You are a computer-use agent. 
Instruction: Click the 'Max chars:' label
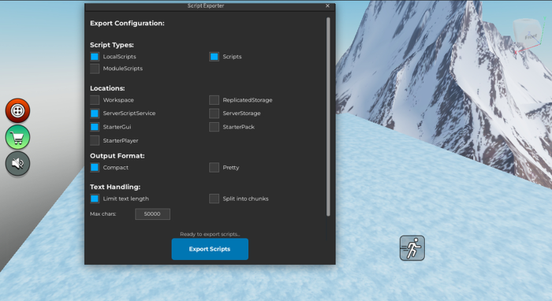(103, 214)
